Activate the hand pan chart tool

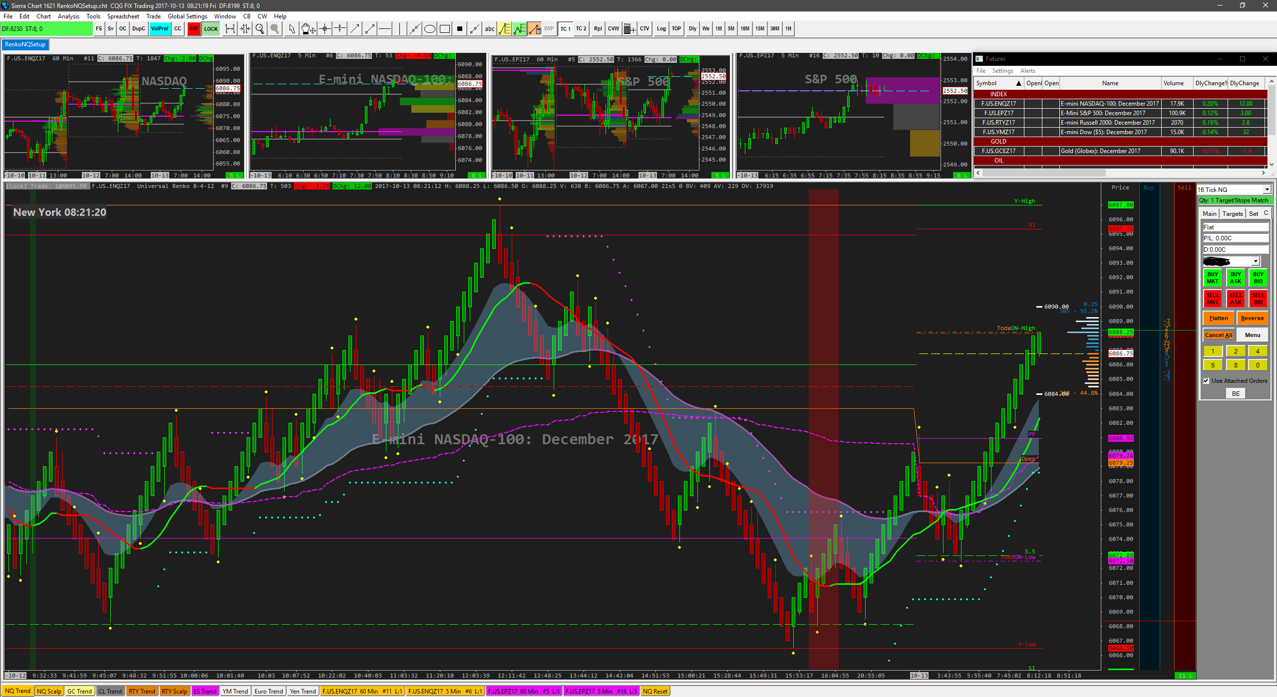pos(308,29)
